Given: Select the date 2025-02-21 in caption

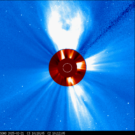Looking at the screenshot, I should 16,133.
